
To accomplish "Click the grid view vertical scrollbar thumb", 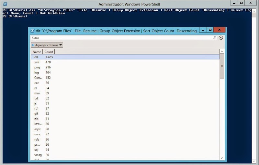I will pos(222,66).
